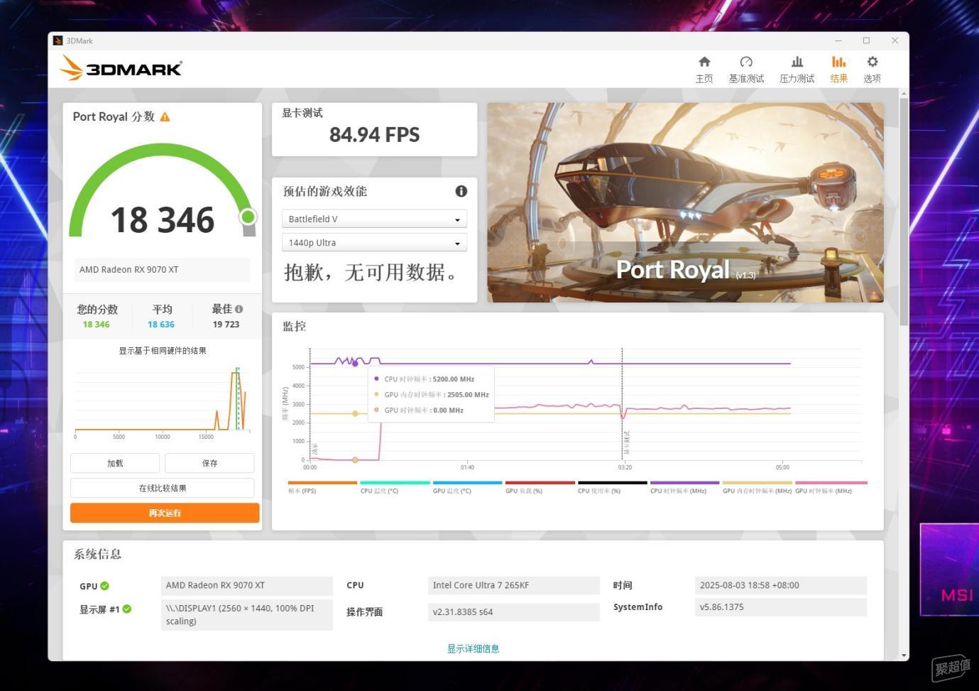Toggle the CPU 时钟频率 (MHz) legend item
979x691 pixels.
point(684,486)
